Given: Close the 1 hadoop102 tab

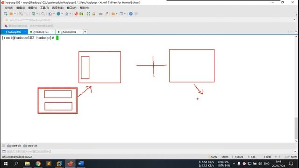Looking at the screenshot, I should click(x=25, y=32).
